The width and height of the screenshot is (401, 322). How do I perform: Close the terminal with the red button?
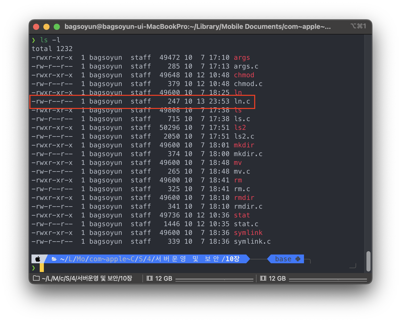coord(36,27)
